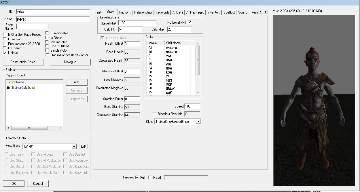This screenshot has width=360, height=192.
Task: Open the Inventory tab
Action: coord(214,12)
